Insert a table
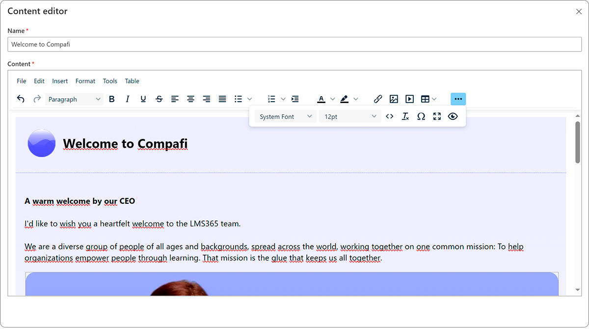The width and height of the screenshot is (589, 329). [425, 99]
